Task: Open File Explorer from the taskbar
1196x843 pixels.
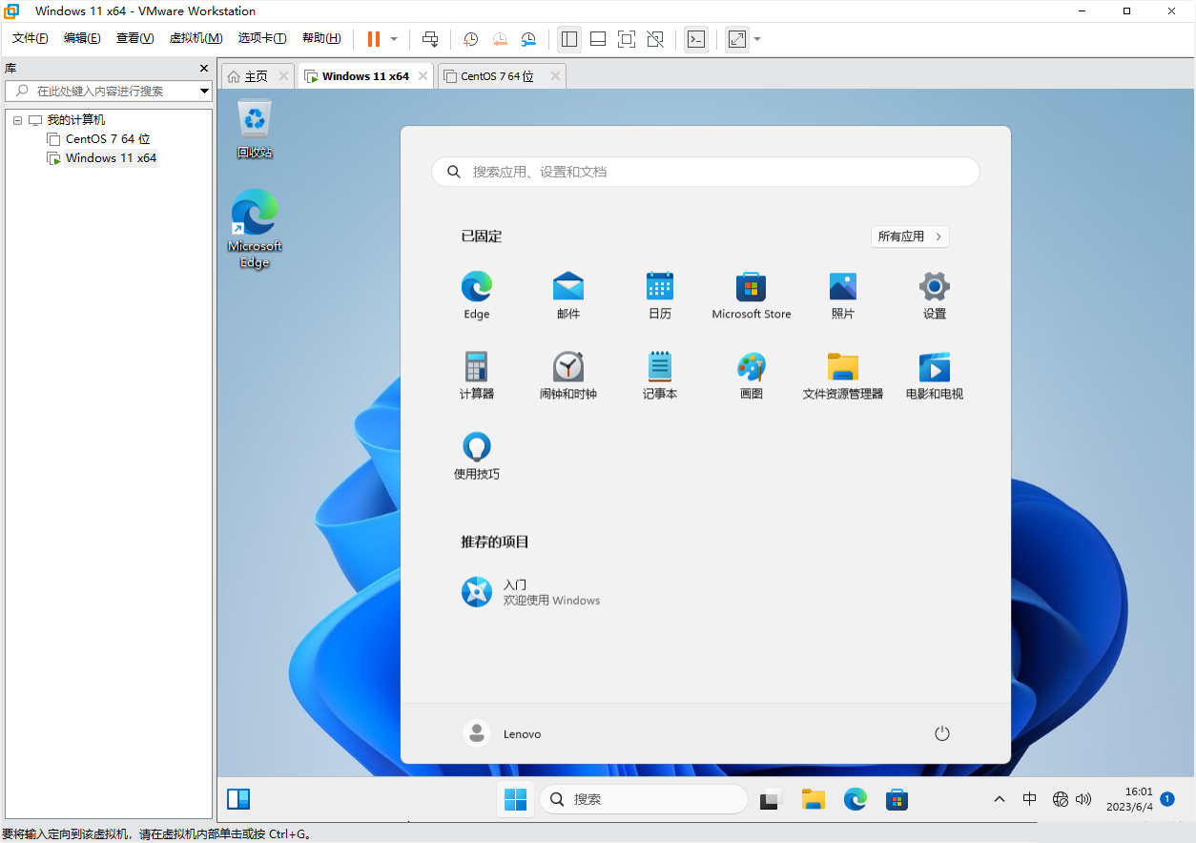Action: 813,799
